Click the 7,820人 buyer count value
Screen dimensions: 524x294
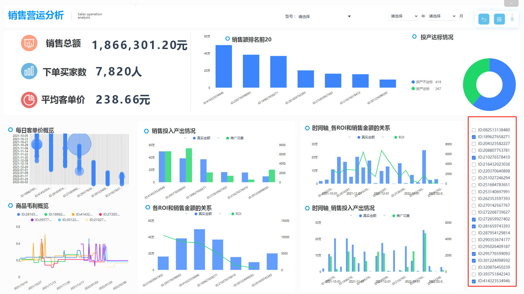coord(119,72)
